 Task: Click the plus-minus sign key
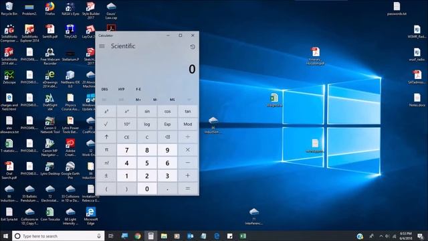pos(106,175)
